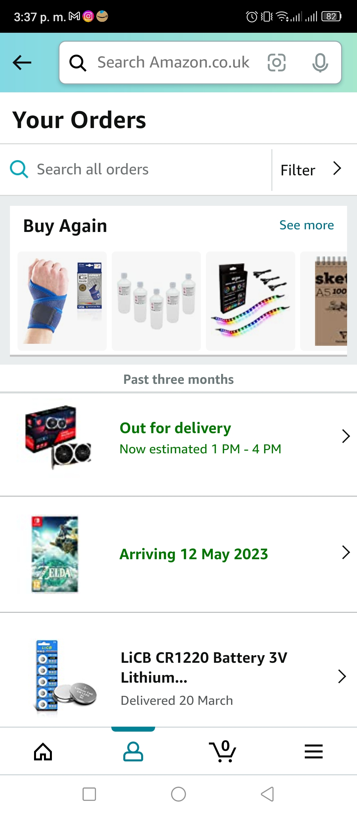Tap the microphone voice search icon

click(x=320, y=63)
